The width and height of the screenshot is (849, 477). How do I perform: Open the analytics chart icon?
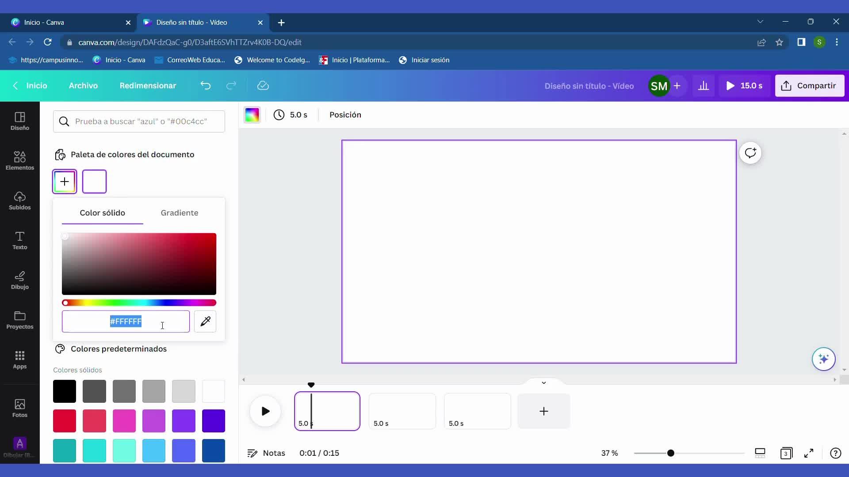coord(704,86)
